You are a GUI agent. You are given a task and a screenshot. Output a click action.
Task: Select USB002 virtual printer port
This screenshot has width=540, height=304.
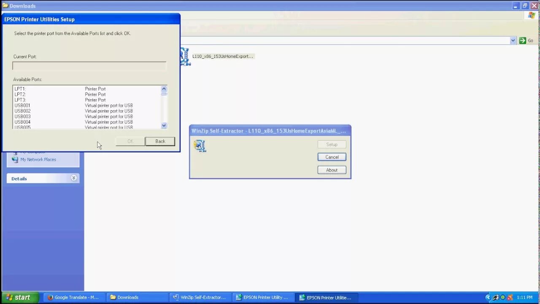pyautogui.click(x=87, y=111)
